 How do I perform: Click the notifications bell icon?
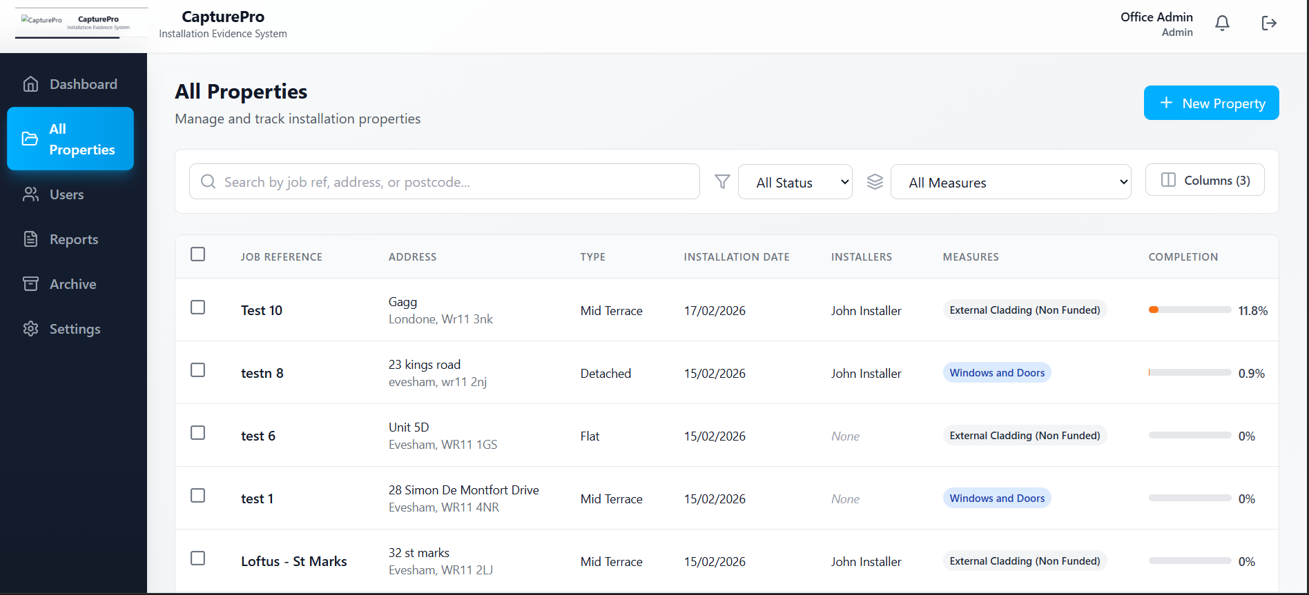pos(1222,23)
